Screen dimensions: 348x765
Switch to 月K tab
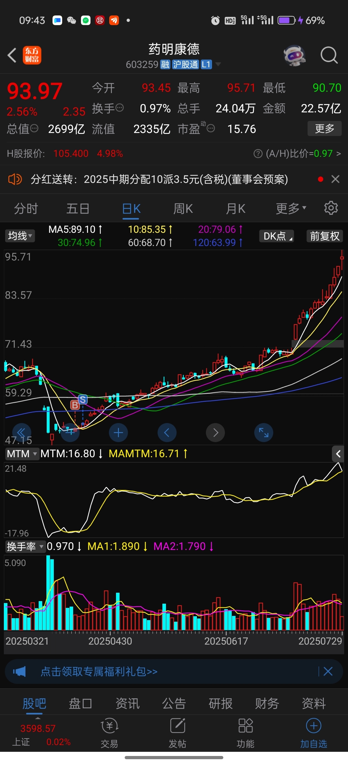click(x=236, y=208)
